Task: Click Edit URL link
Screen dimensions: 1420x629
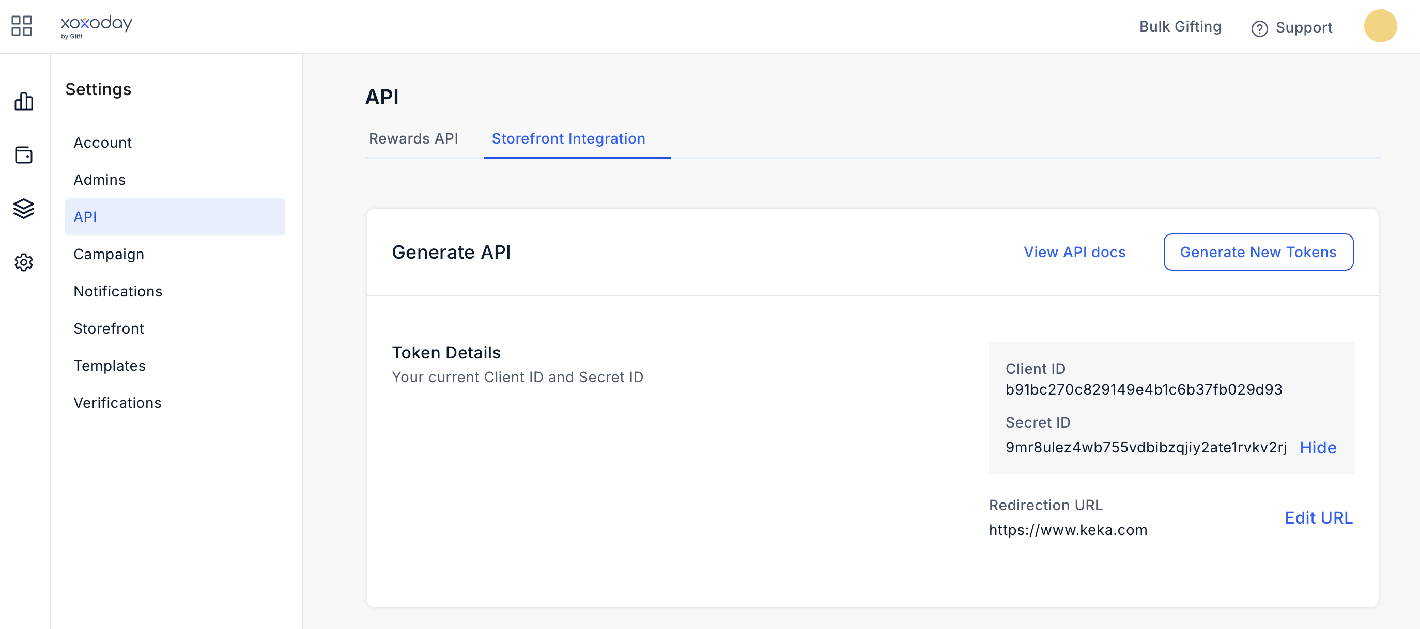Action: [1318, 518]
